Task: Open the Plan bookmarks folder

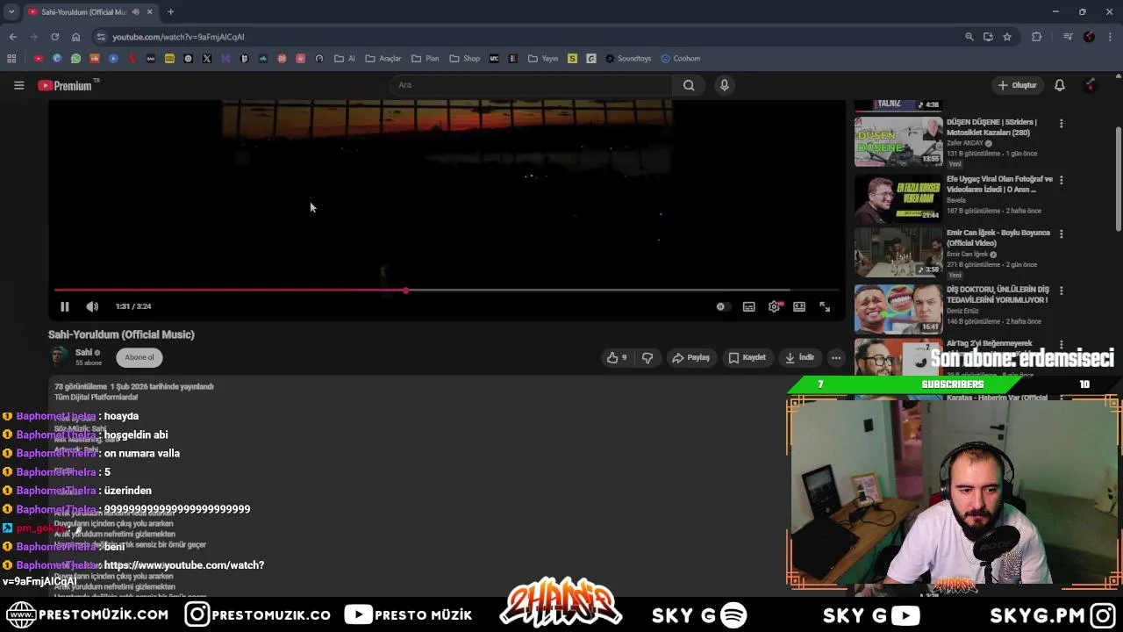Action: coord(425,59)
